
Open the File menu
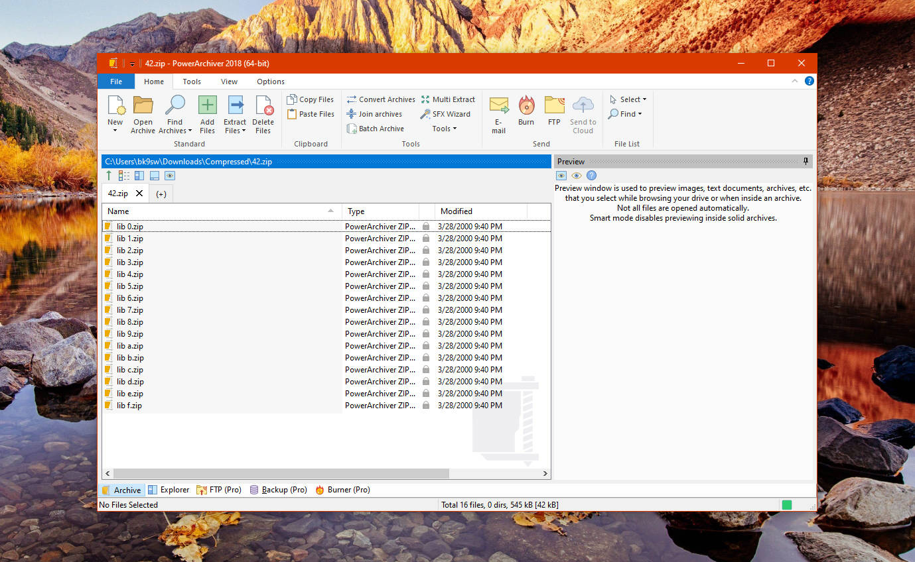click(116, 82)
